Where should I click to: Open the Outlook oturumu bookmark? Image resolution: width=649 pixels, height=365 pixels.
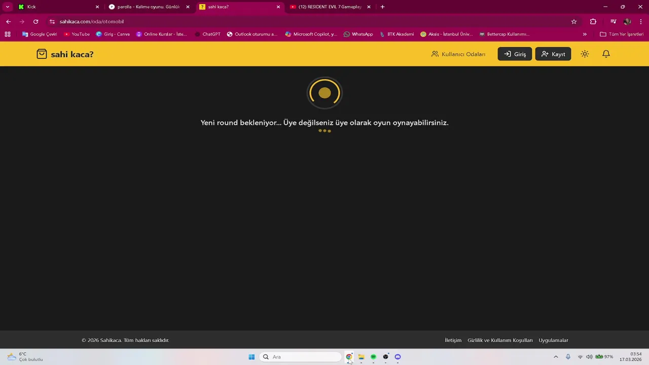252,34
